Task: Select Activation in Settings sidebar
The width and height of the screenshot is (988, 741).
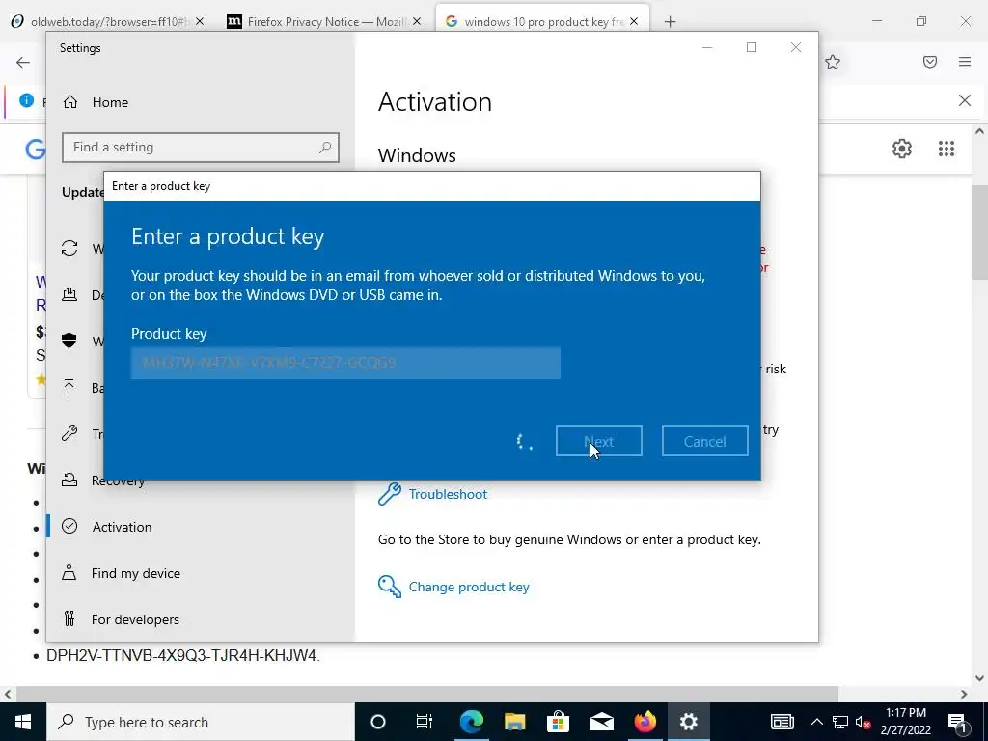Action: [x=122, y=527]
